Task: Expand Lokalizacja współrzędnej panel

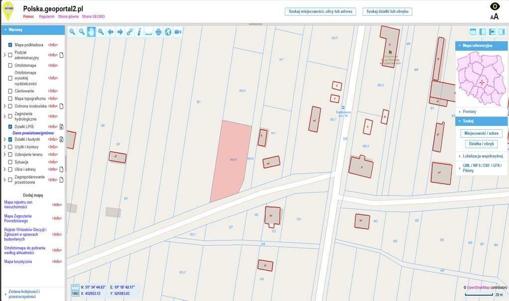Action: 483,156
